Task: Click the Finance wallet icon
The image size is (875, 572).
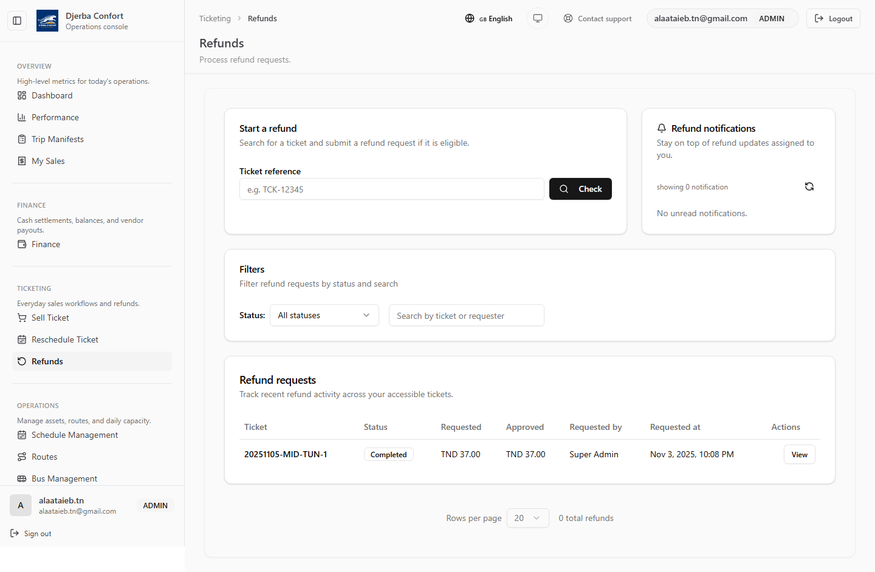Action: [22, 244]
